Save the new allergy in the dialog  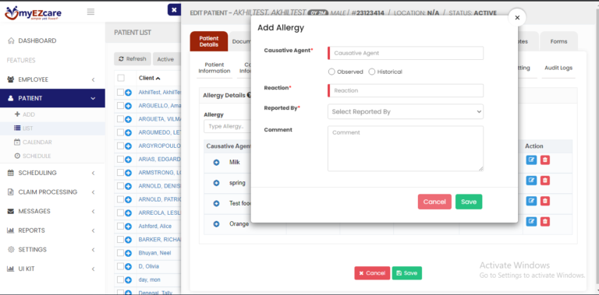(469, 202)
